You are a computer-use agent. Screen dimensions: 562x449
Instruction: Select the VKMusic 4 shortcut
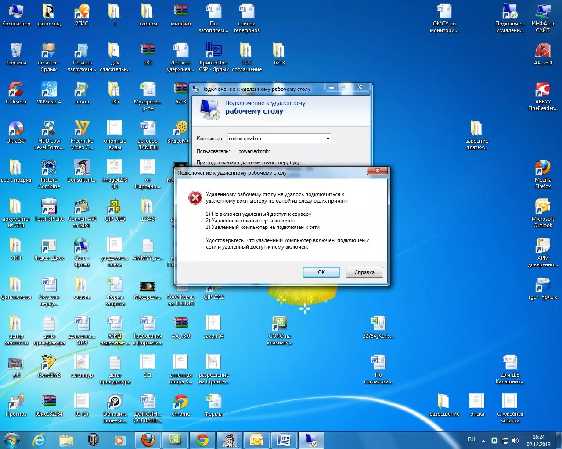(x=49, y=93)
